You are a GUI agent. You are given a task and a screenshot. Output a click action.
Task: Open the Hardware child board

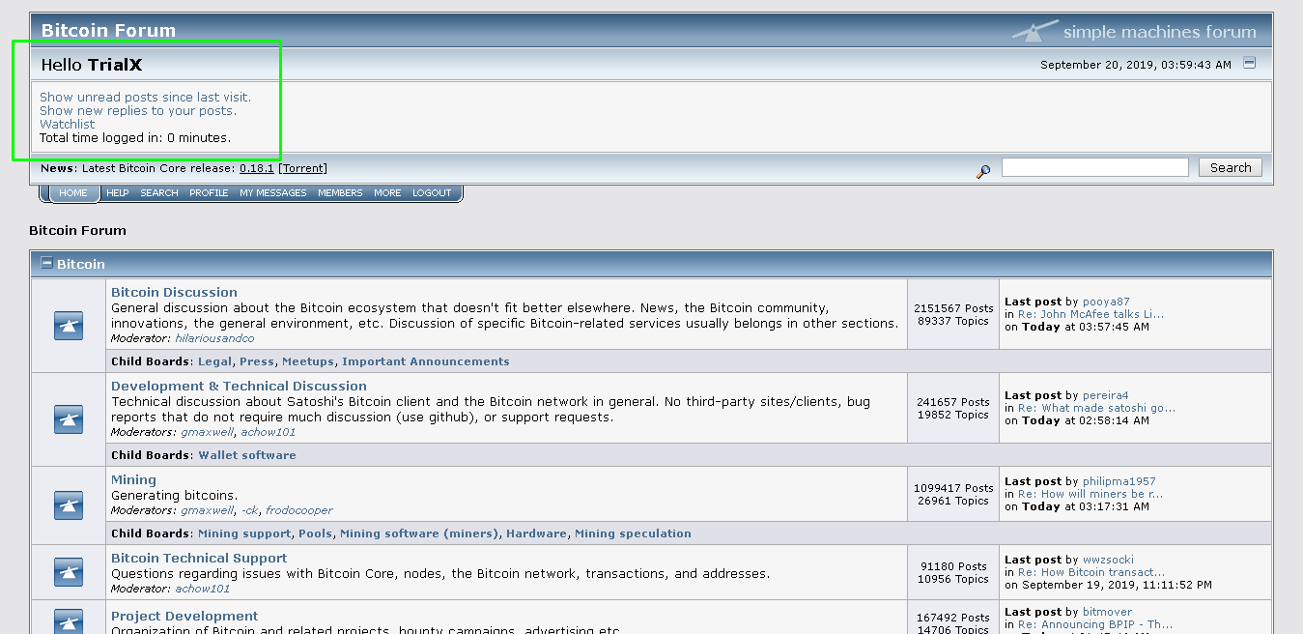pyautogui.click(x=536, y=533)
